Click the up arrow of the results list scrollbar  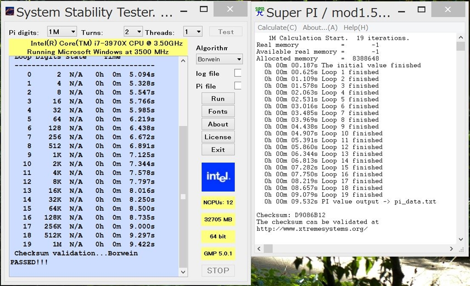point(183,61)
